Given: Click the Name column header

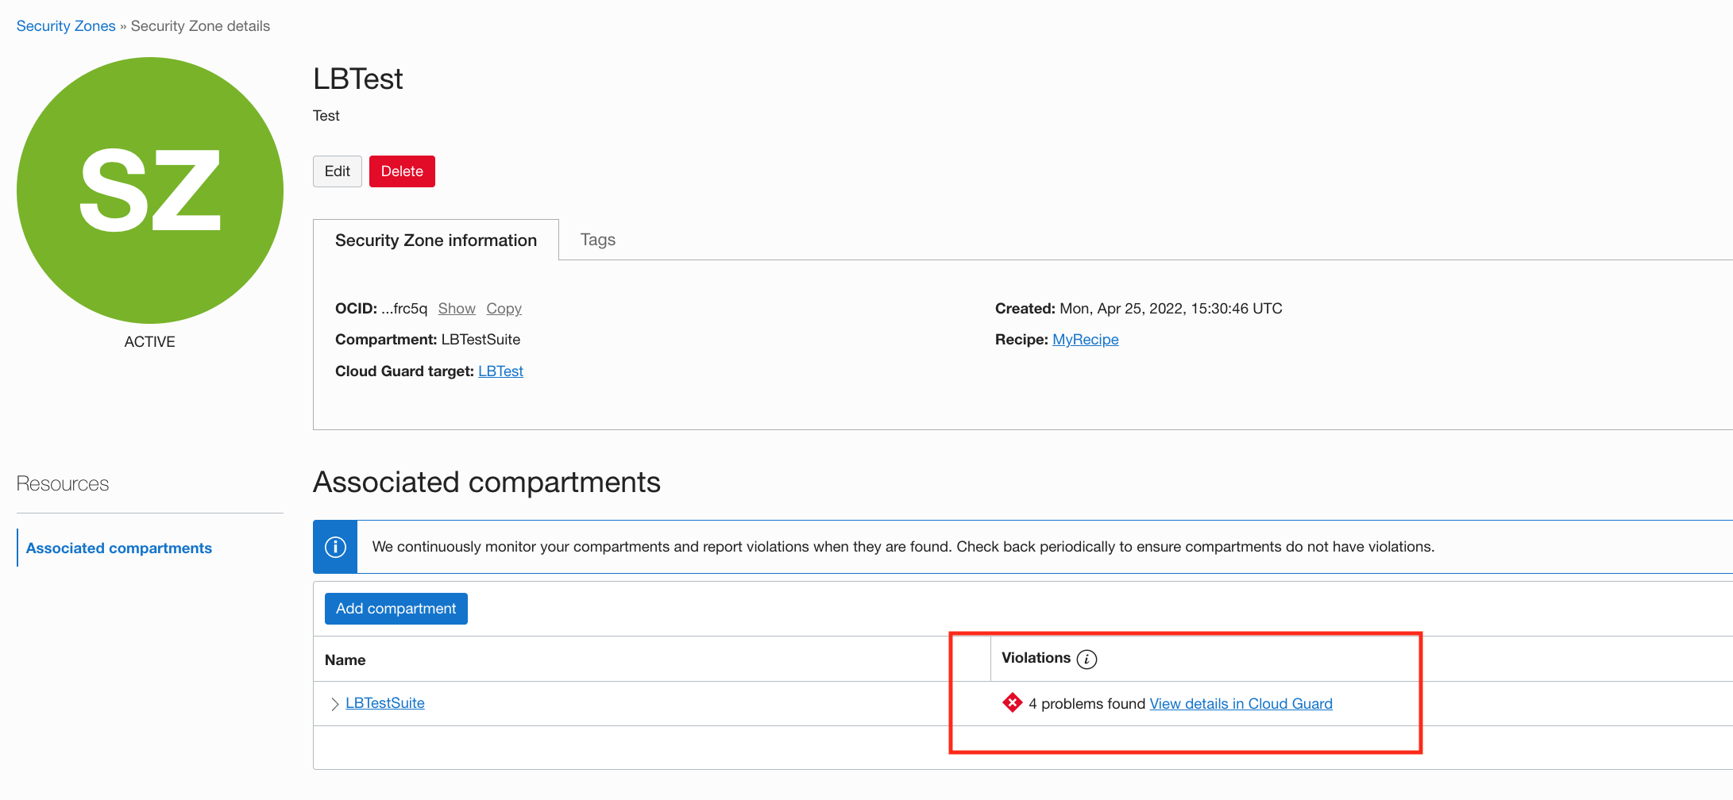Looking at the screenshot, I should coord(345,660).
